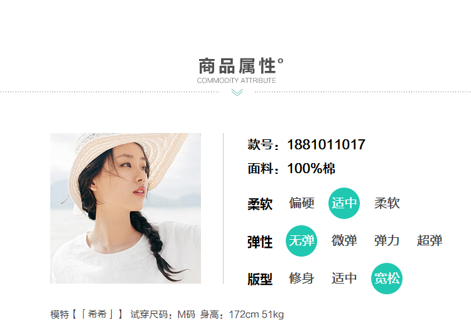Image resolution: width=471 pixels, height=320 pixels.
Task: Select the 无弹 elasticity circle
Action: [x=301, y=241]
